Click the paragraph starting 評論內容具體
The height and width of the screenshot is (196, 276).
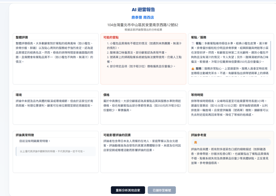(x=230, y=156)
